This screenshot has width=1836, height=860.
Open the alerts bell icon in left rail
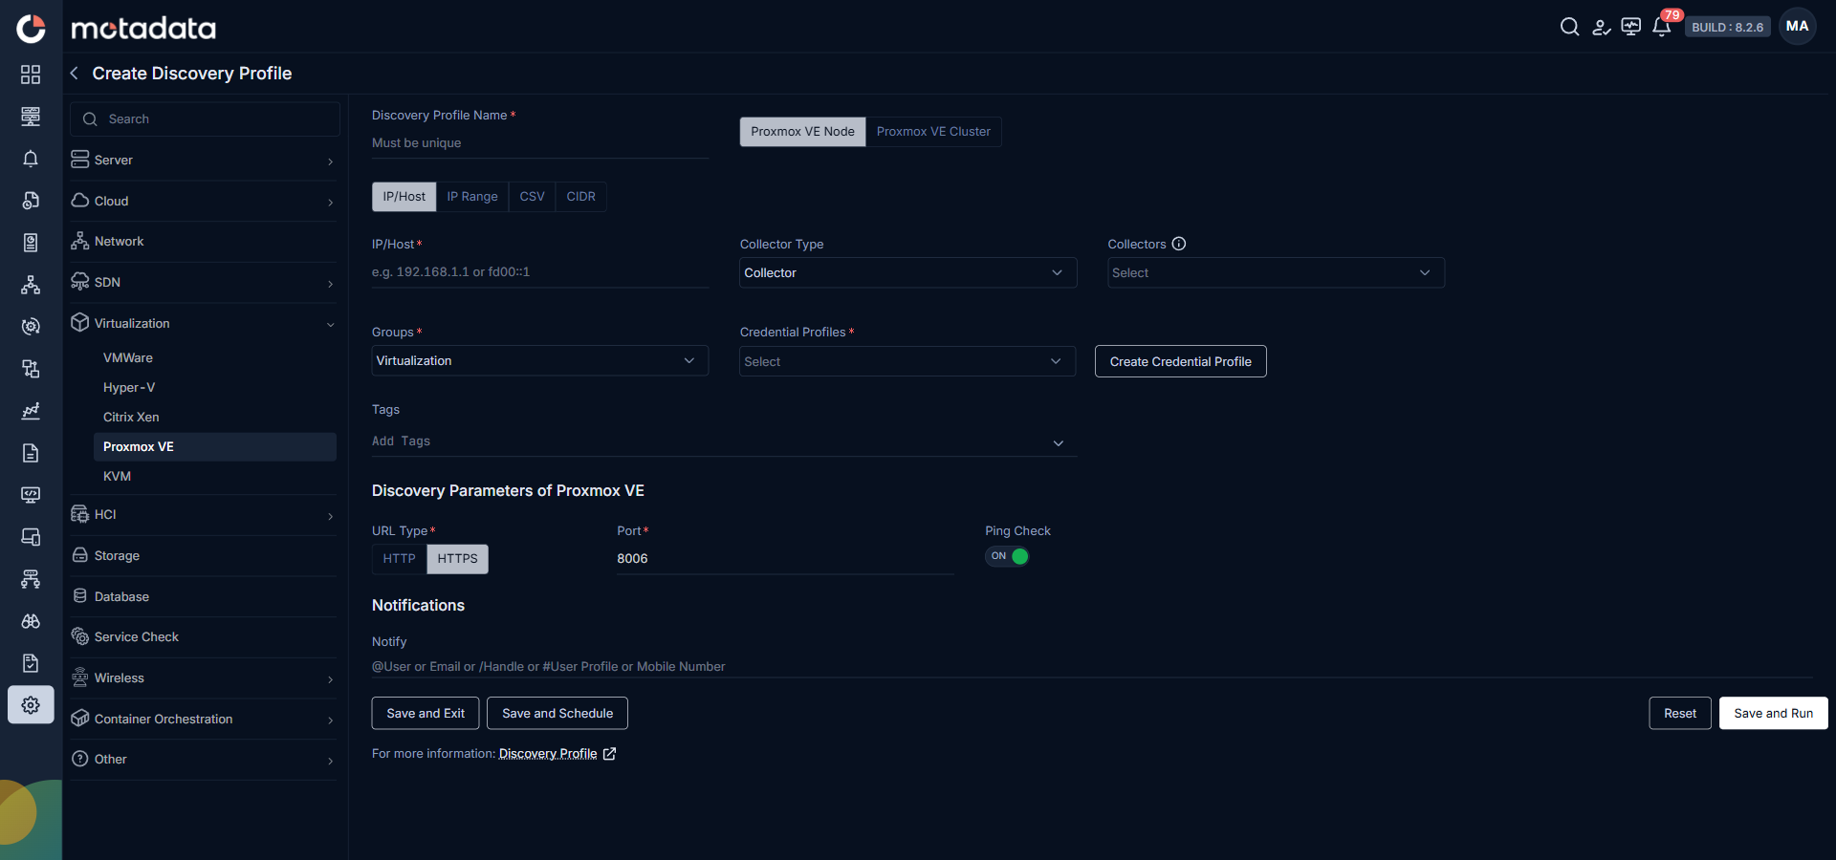(31, 159)
